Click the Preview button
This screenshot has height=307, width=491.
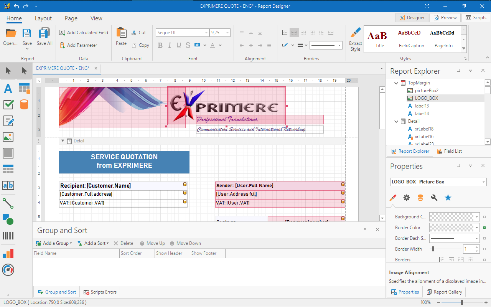pos(445,17)
